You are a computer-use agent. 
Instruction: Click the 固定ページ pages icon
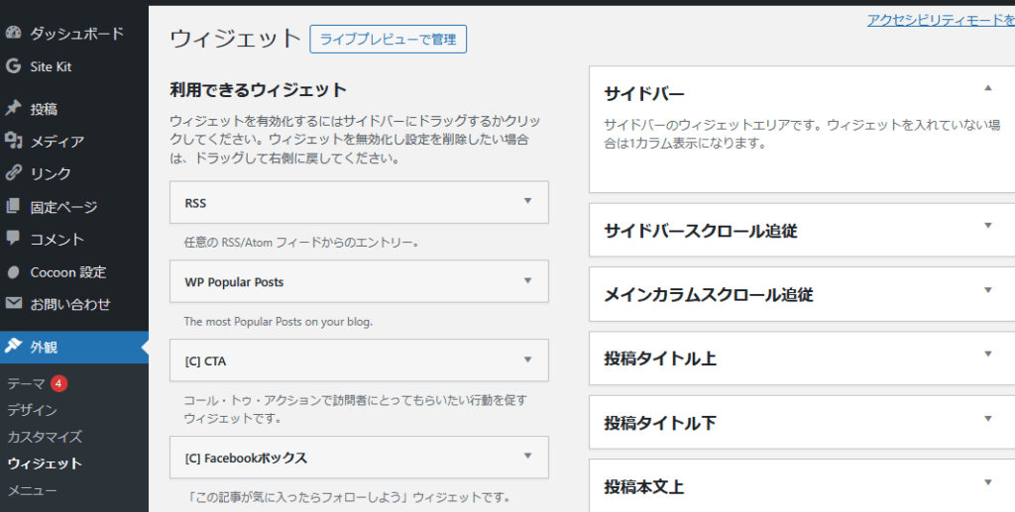click(x=13, y=207)
